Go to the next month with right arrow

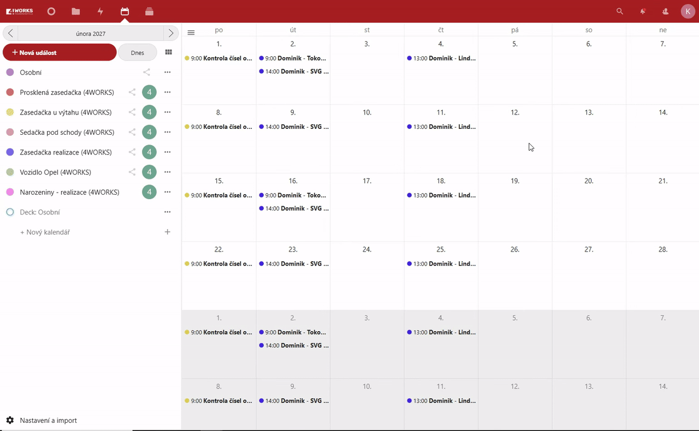(170, 33)
